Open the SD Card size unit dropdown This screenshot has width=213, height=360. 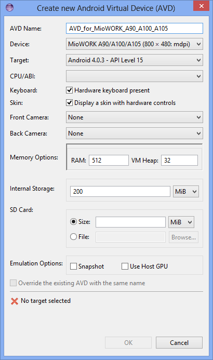tap(181, 222)
